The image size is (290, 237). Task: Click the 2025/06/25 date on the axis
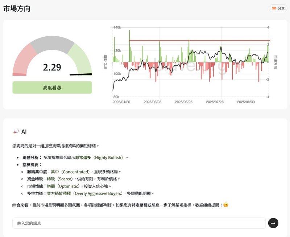pos(183,102)
